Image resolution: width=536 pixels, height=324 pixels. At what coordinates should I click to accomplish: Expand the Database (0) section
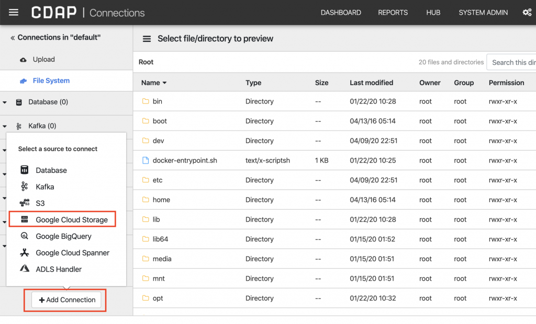point(5,102)
